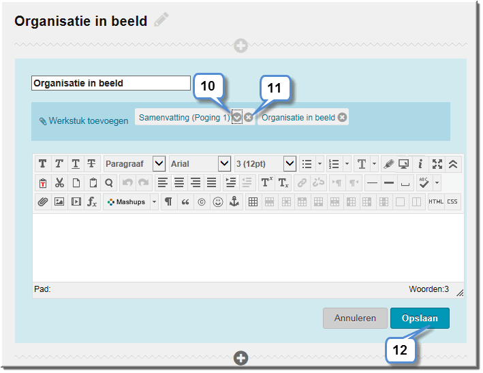
Task: Insert an emoticon smiley
Action: [x=218, y=202]
